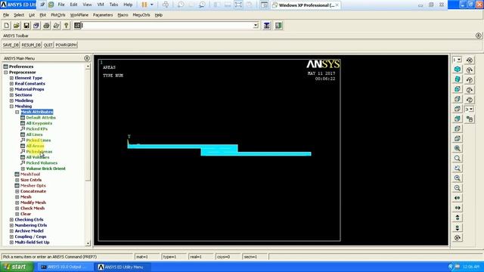Set Oblique View from the view toolbar
484x272 pixels.
[458, 79]
